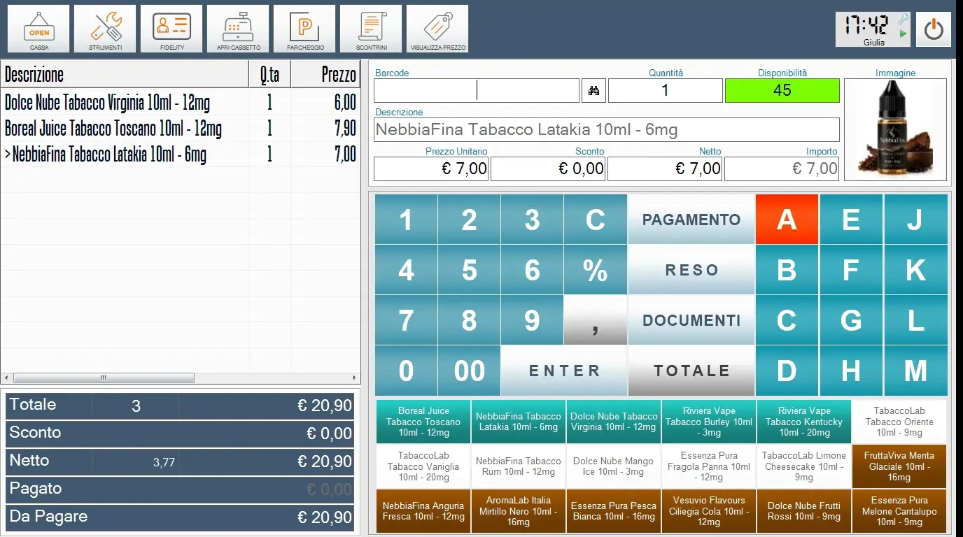Click the TOTALE button

click(x=691, y=371)
